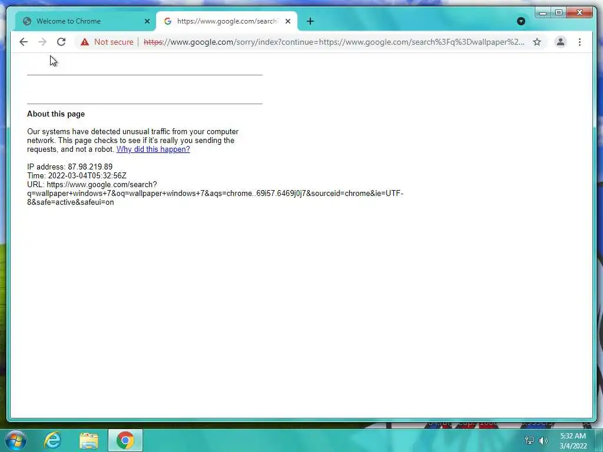Open the Windows Start menu

pos(16,440)
